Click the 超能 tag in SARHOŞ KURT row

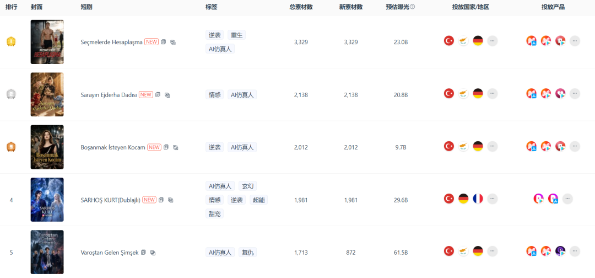259,200
